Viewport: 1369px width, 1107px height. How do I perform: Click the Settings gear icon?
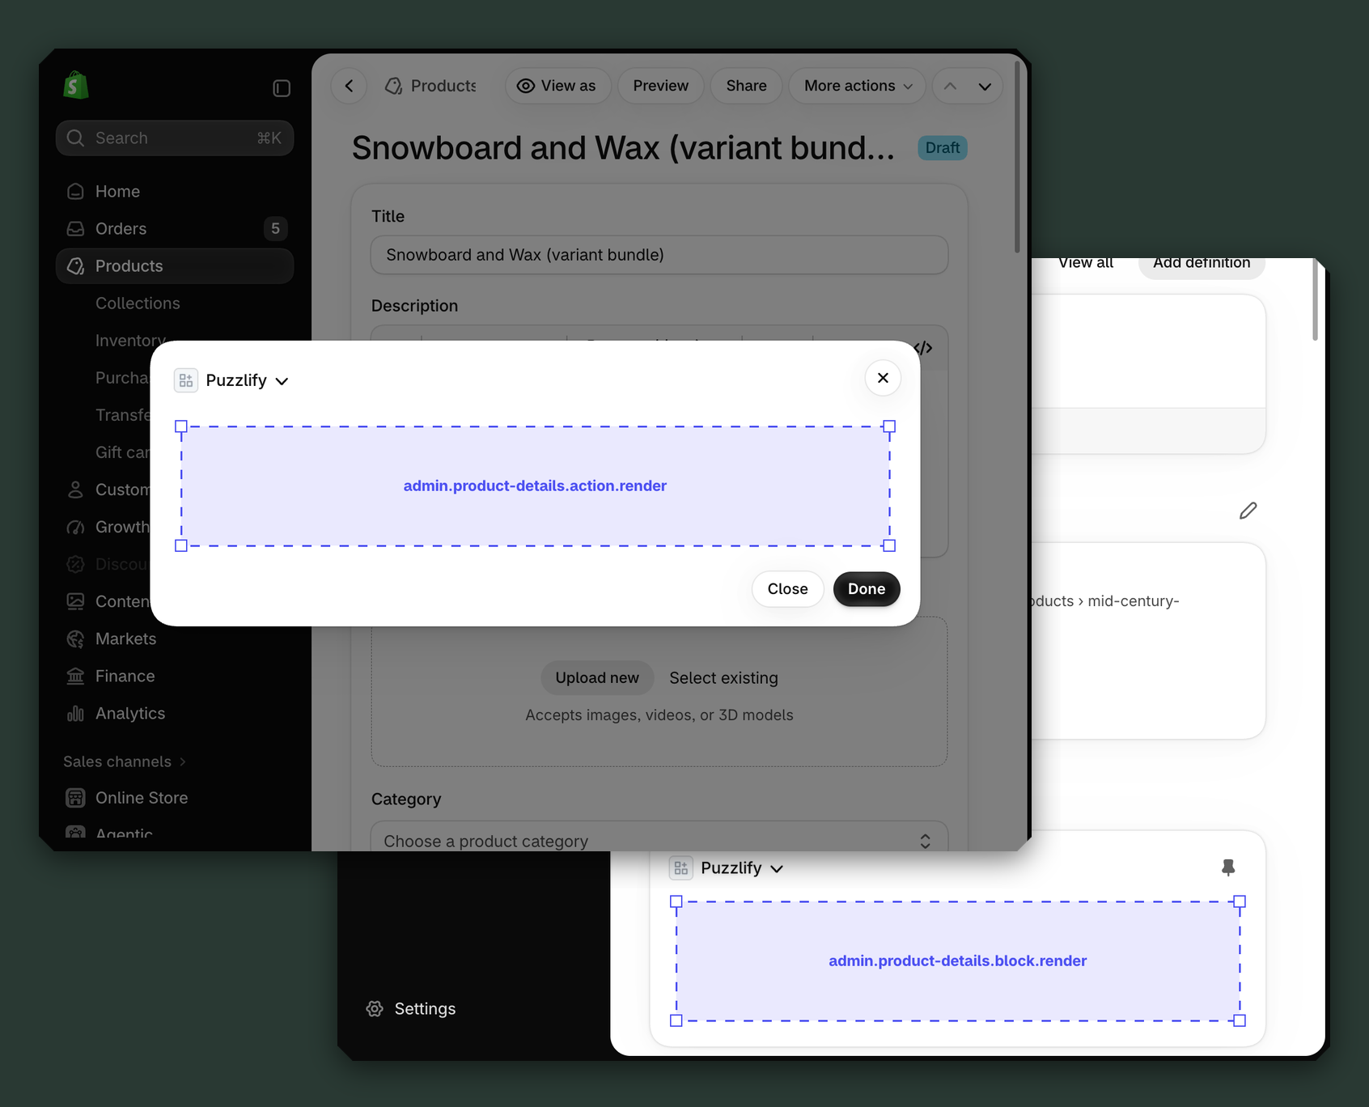[x=375, y=1009]
